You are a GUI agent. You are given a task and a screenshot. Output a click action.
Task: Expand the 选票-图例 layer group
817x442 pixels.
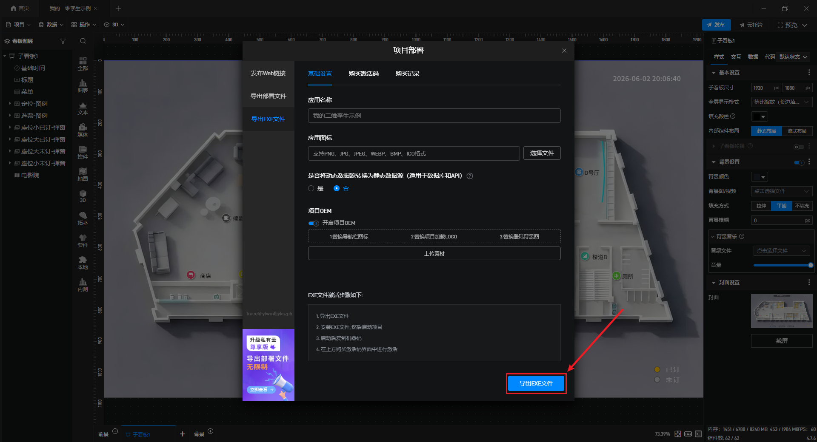[10, 115]
